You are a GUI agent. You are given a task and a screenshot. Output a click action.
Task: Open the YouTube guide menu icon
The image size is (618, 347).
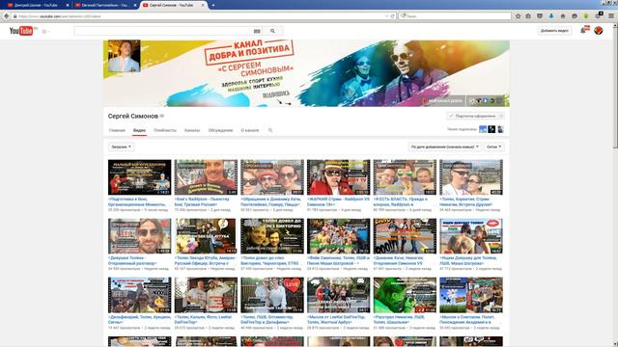[45, 31]
